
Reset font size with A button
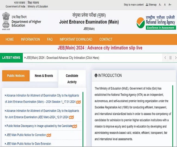point(165,5)
